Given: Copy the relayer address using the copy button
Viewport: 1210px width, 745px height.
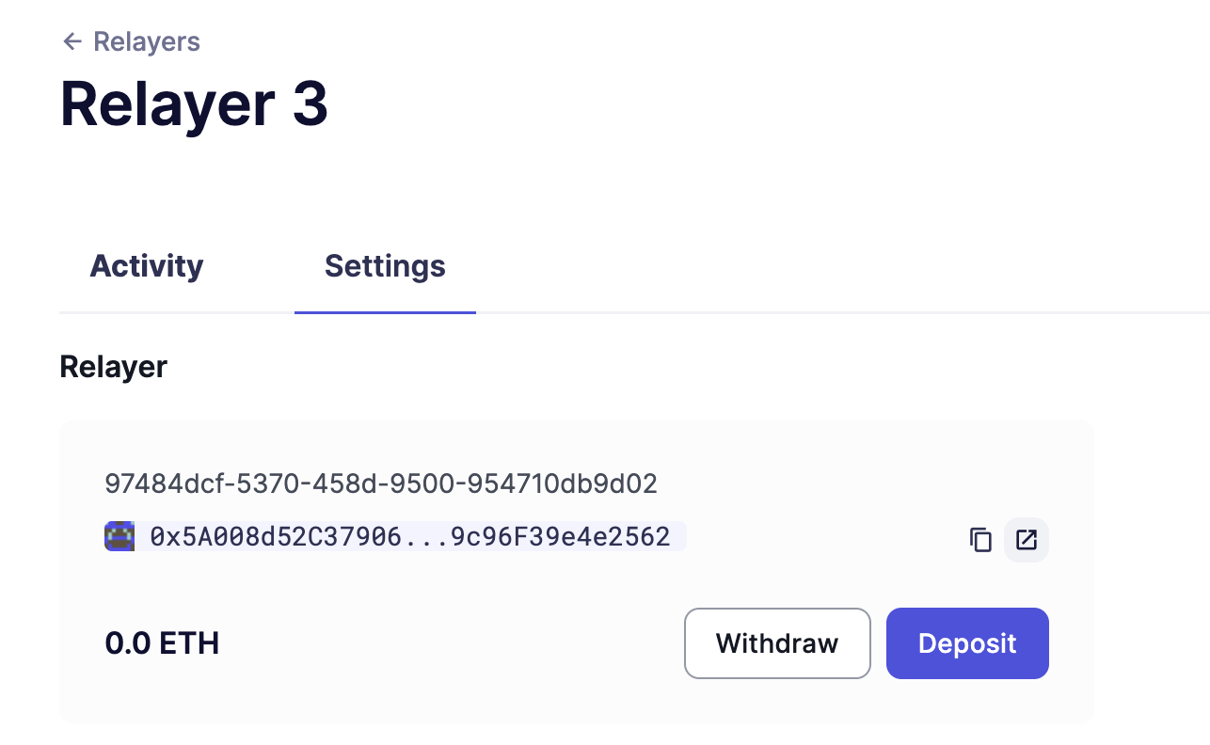Looking at the screenshot, I should [980, 540].
